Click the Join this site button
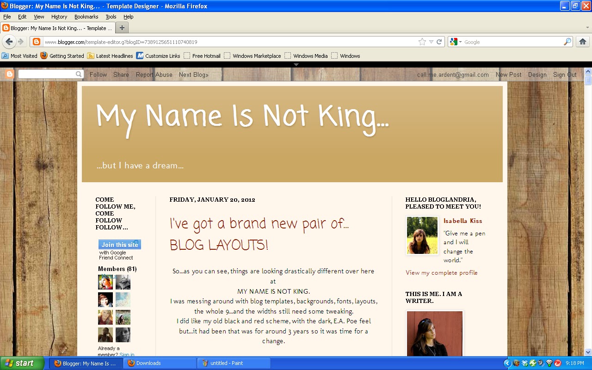Screen dimensions: 592x370 tap(120, 245)
